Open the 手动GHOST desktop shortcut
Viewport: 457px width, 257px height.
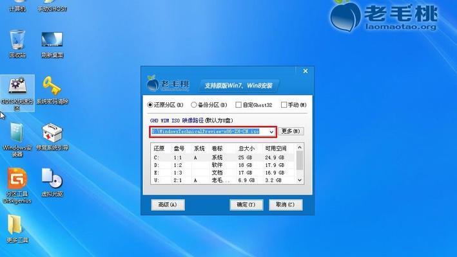(x=52, y=6)
